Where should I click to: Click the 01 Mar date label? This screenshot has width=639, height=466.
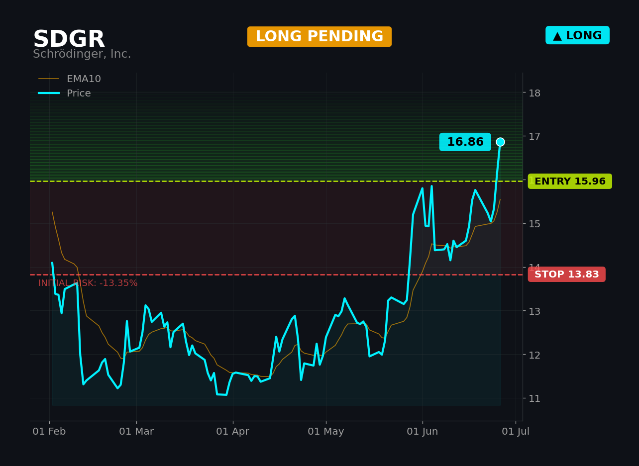tap(136, 432)
